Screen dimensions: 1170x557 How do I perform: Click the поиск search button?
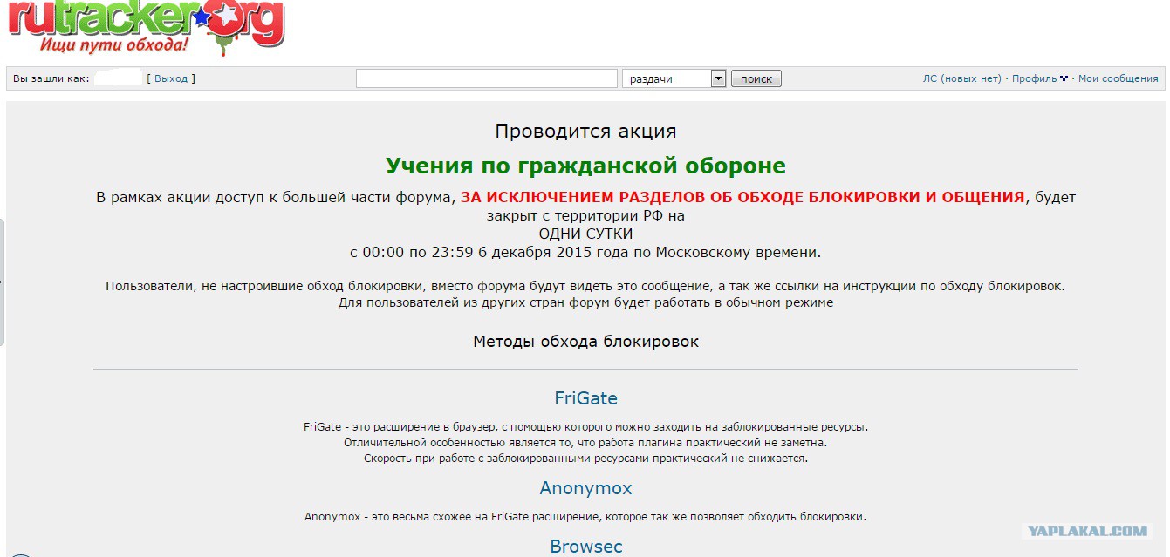(756, 78)
